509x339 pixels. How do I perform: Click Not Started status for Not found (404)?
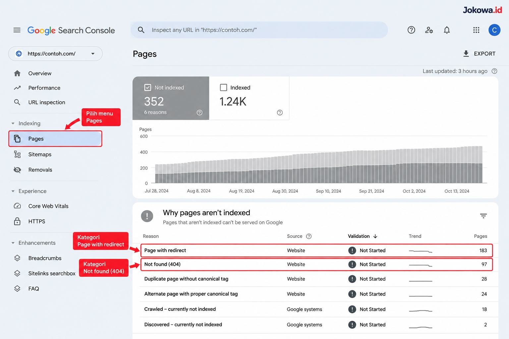372,265
